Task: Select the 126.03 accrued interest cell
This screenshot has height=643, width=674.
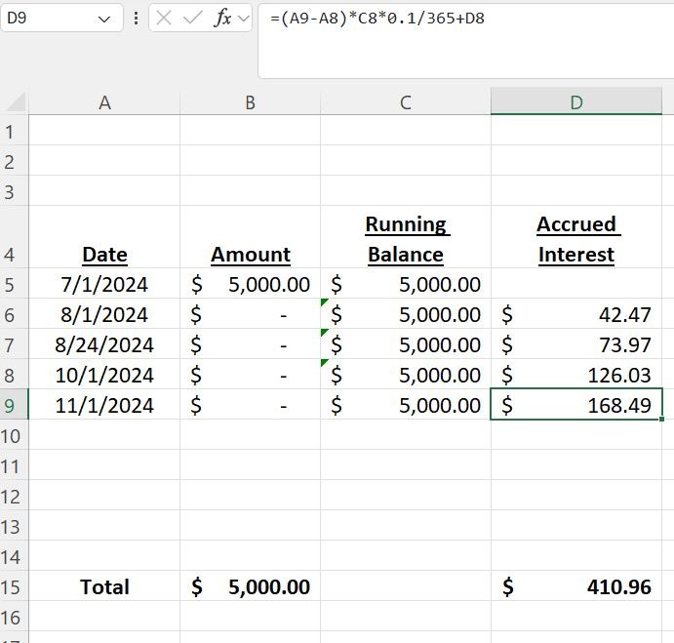Action: 576,374
